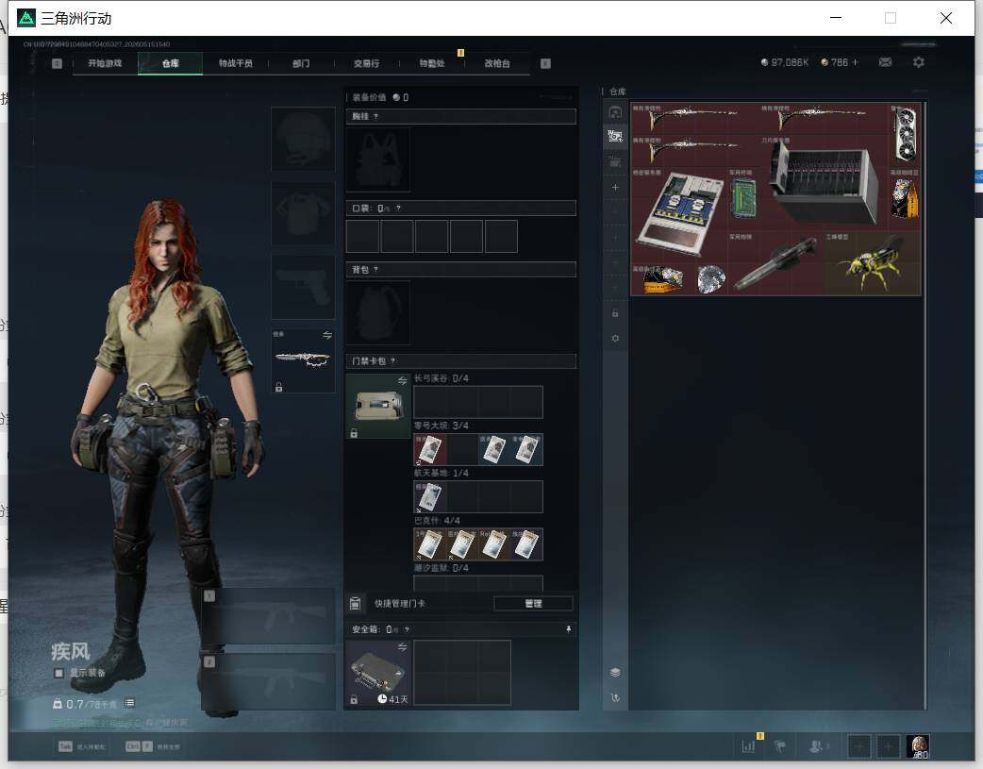Open the 特战干员 tab
Screen dimensions: 983x769
[235, 63]
